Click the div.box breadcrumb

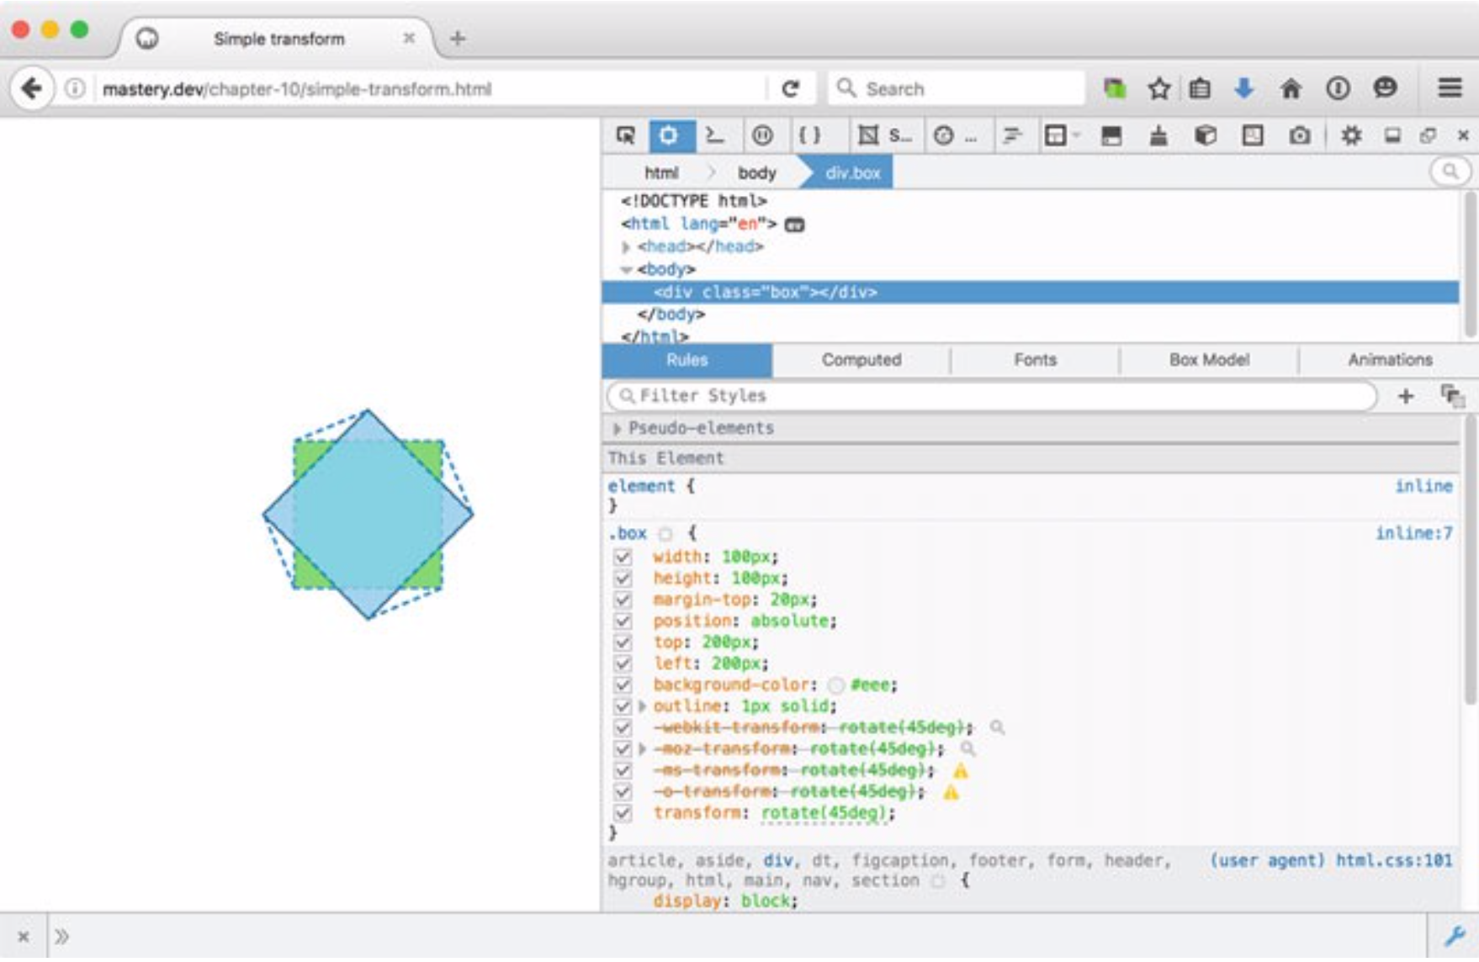point(852,172)
